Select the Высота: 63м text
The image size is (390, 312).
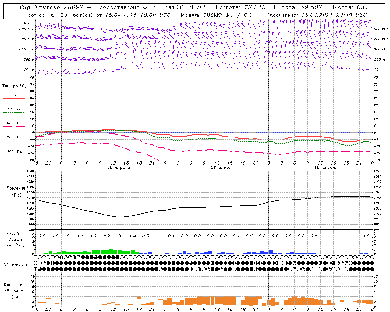[349, 7]
